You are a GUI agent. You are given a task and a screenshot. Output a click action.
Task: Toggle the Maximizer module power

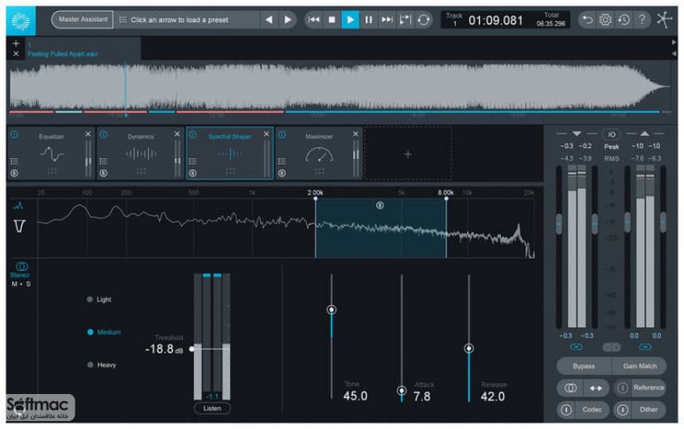[282, 134]
